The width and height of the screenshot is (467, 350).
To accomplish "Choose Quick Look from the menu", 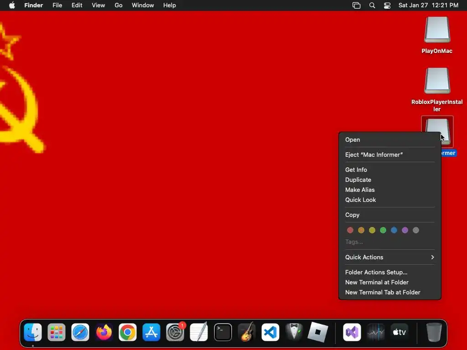I will pyautogui.click(x=390, y=200).
